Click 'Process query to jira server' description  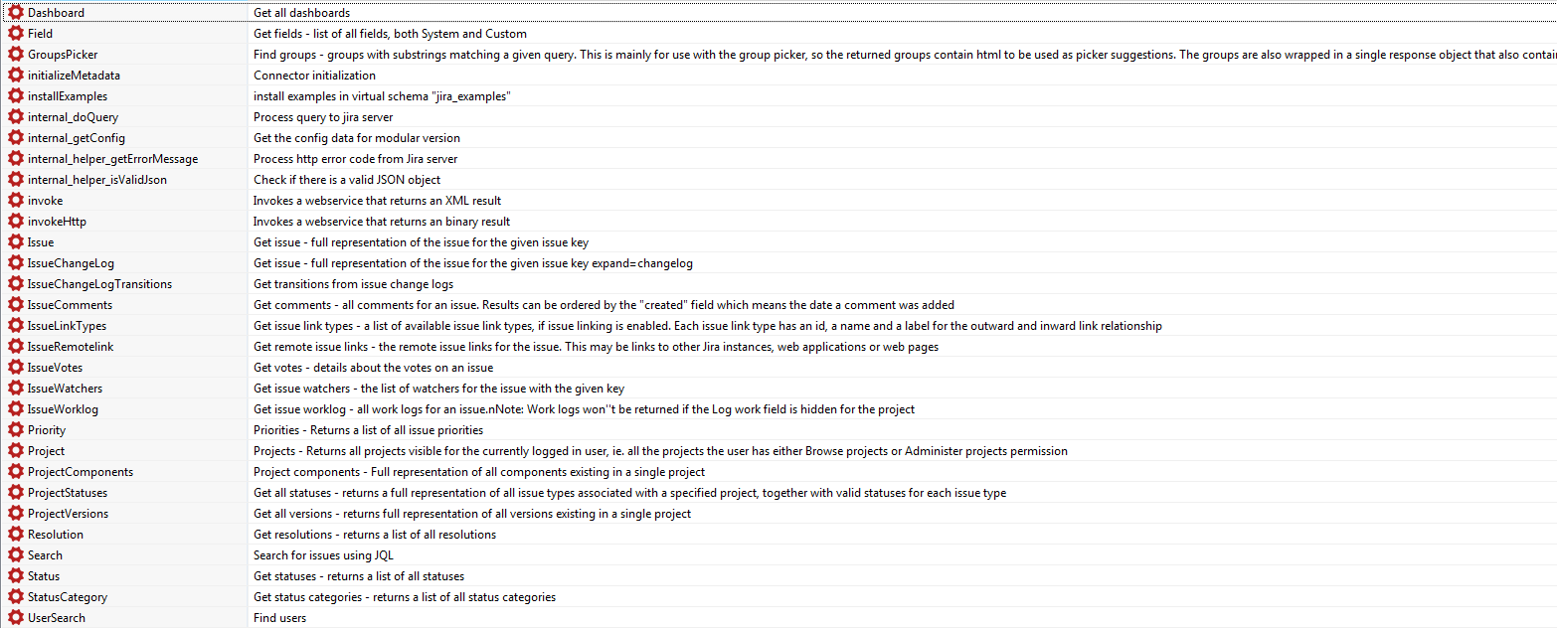pos(323,117)
